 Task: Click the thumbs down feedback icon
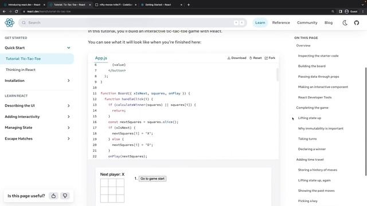(x=65, y=196)
